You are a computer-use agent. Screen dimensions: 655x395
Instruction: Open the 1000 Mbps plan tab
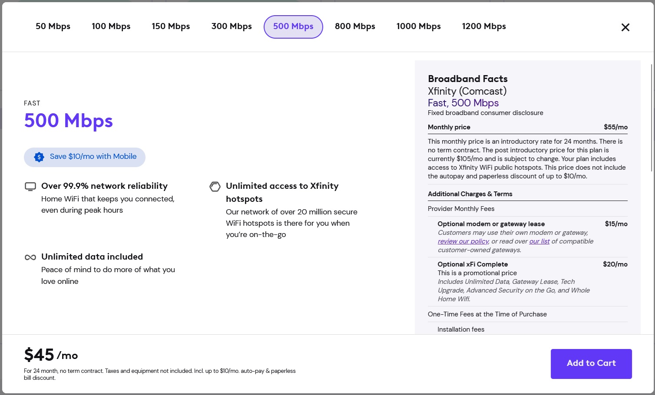(418, 26)
